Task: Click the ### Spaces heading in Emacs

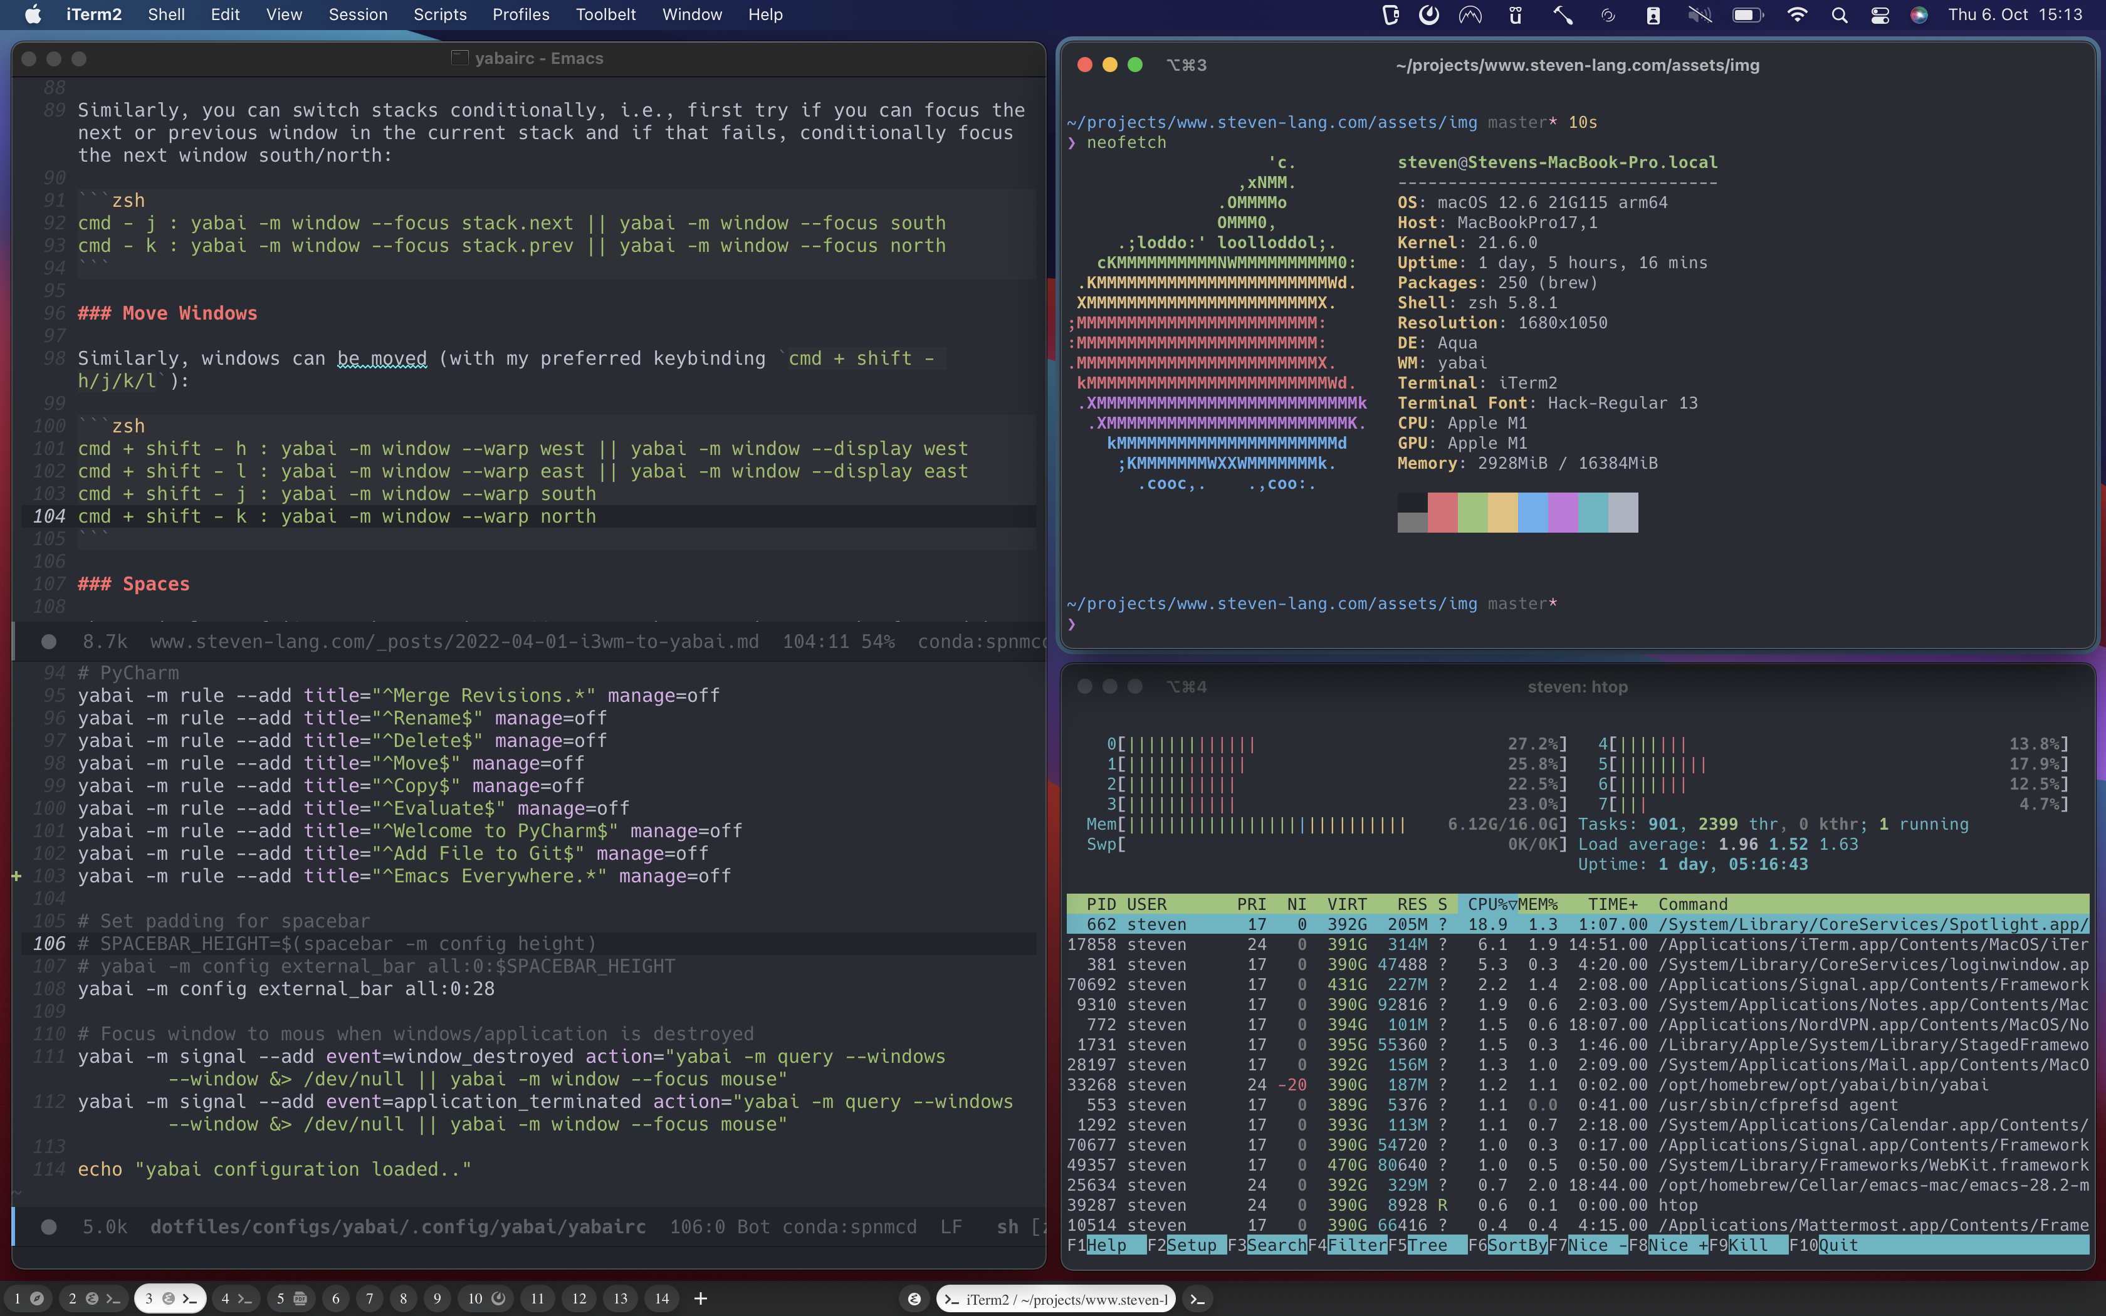Action: 133,584
